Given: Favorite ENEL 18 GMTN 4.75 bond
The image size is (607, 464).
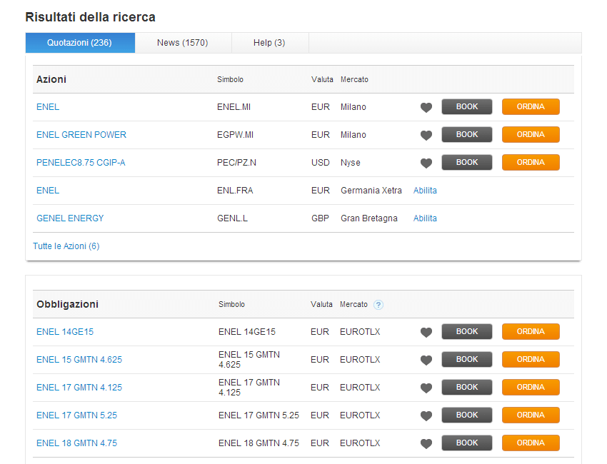Looking at the screenshot, I should (426, 444).
